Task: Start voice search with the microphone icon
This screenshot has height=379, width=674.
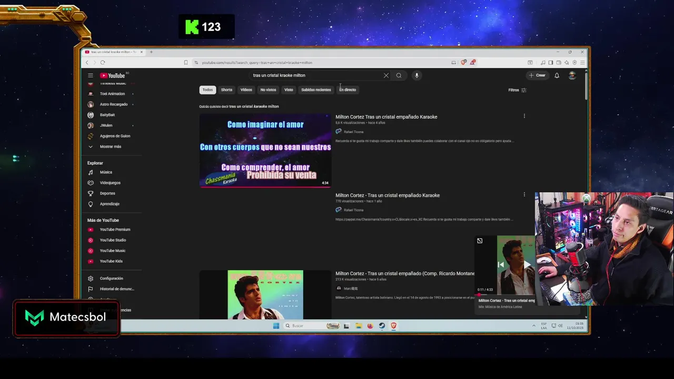Action: click(x=417, y=75)
